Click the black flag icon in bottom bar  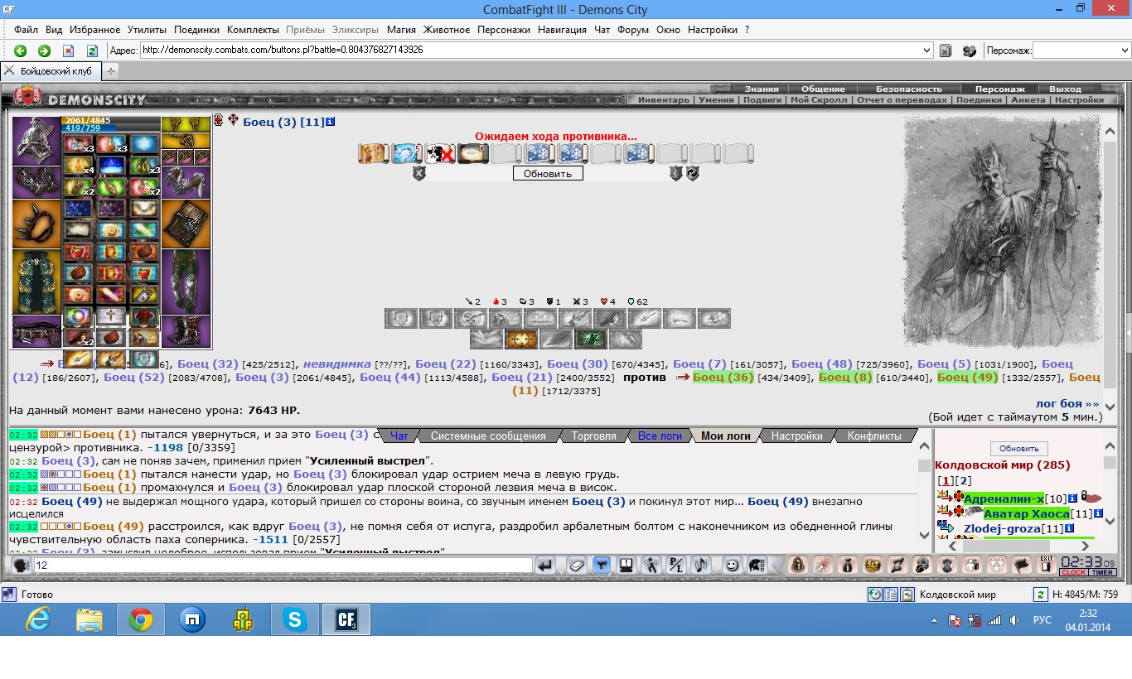coord(1023,566)
